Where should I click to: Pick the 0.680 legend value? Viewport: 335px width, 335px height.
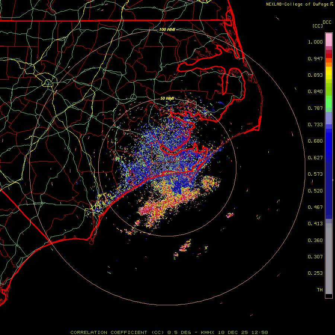315,141
